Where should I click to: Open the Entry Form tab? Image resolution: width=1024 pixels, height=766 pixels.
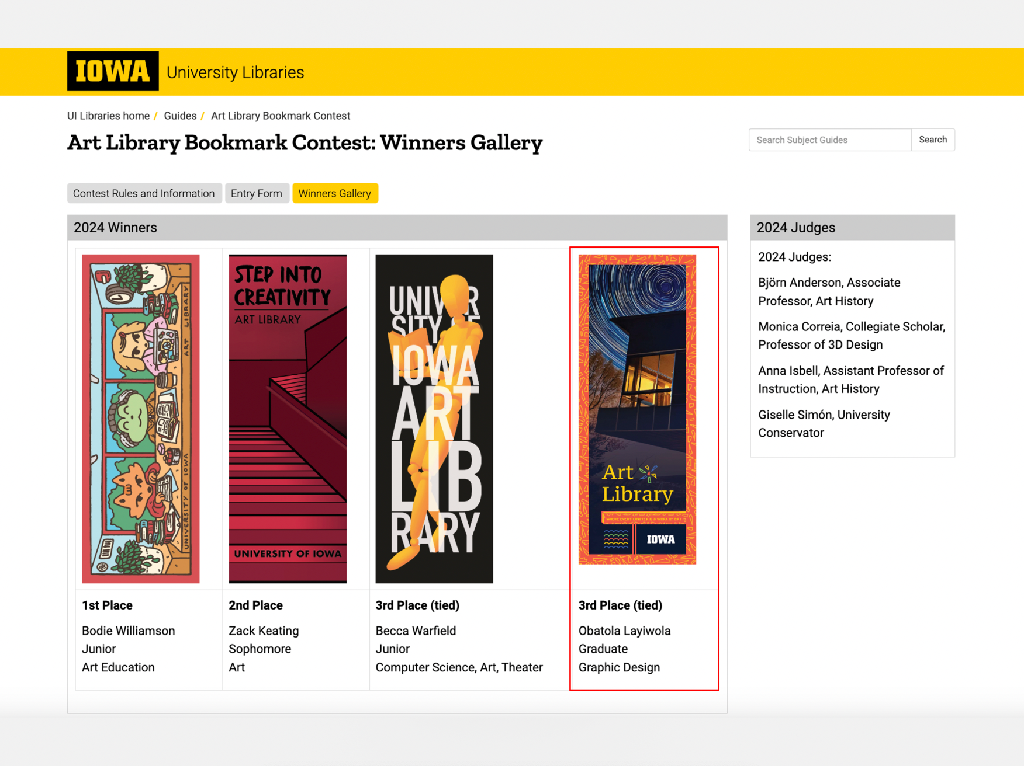(256, 193)
